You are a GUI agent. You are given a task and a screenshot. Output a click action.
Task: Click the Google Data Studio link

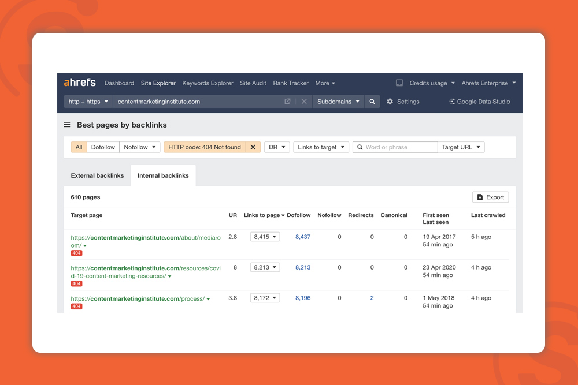tap(483, 102)
